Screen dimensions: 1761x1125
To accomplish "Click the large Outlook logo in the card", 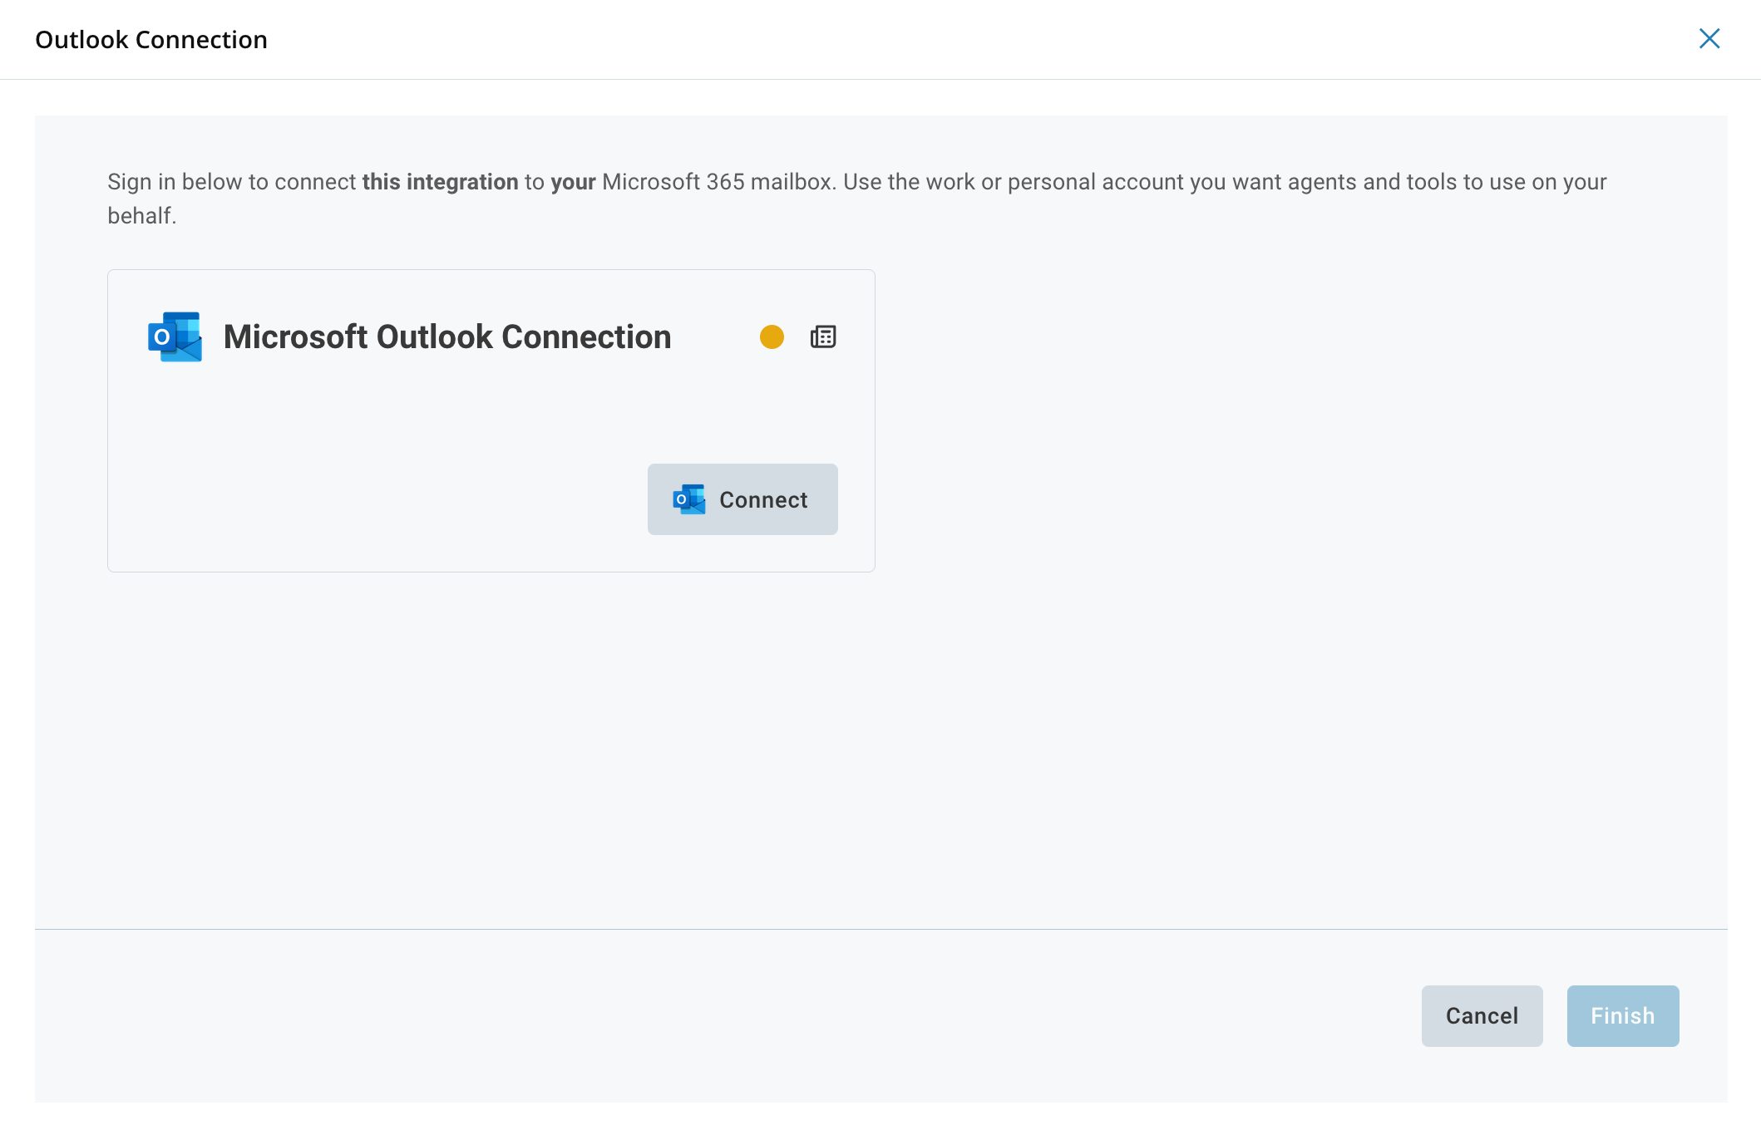I will [175, 337].
